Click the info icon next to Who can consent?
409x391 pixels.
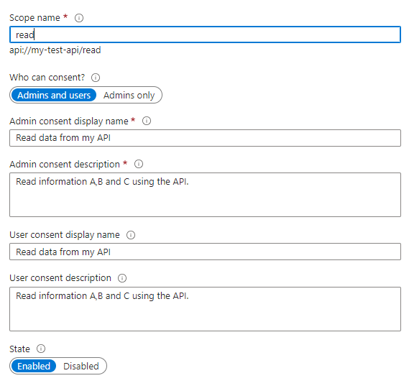(x=96, y=78)
